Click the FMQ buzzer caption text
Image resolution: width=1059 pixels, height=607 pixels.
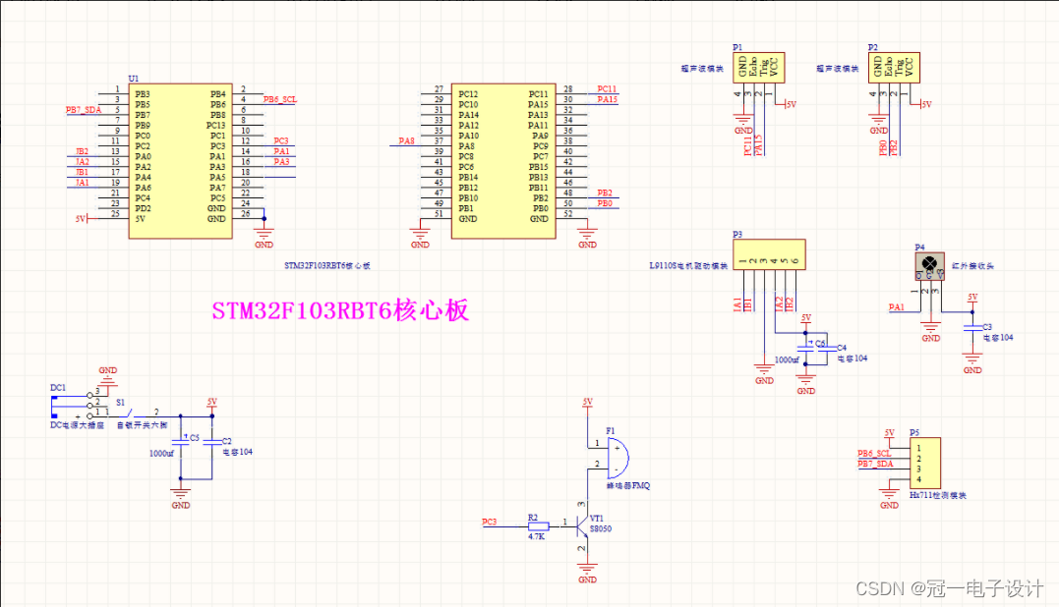click(628, 485)
